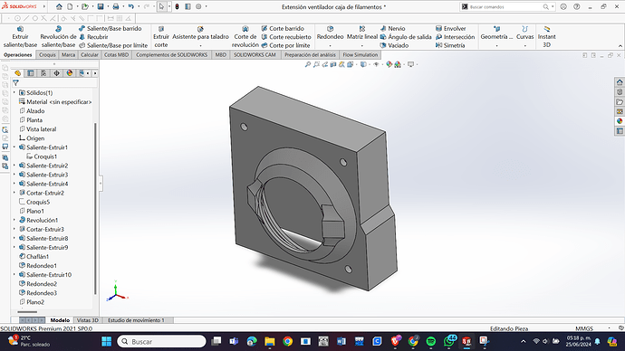
Task: Undo the last action
Action: pyautogui.click(x=130, y=6)
